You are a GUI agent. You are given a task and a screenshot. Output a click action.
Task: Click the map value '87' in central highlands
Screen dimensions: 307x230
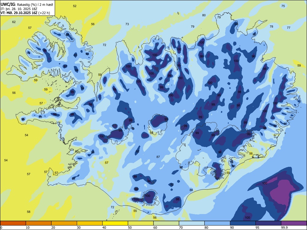[158, 157]
